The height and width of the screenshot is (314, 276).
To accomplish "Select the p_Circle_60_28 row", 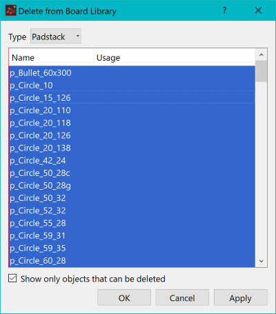I will (x=132, y=261).
